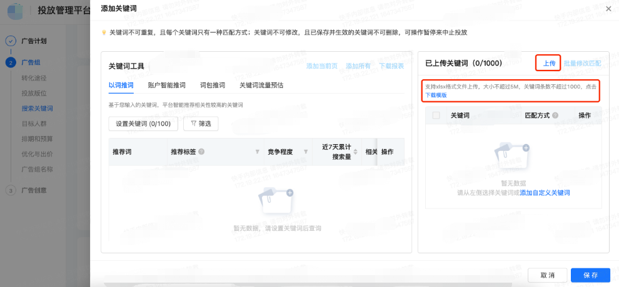Click the 关键词 column header in right table
Image resolution: width=619 pixels, height=287 pixels.
(460, 115)
